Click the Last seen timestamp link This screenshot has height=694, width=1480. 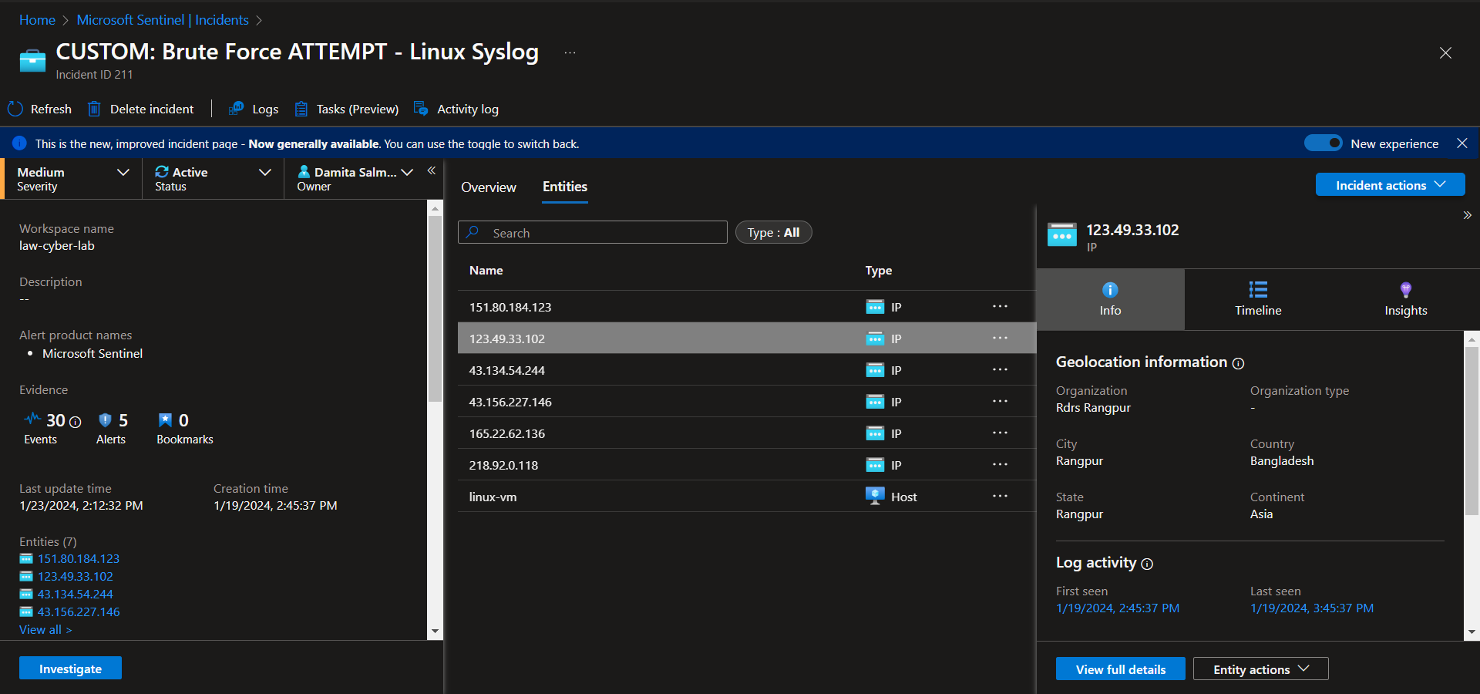pos(1311,608)
